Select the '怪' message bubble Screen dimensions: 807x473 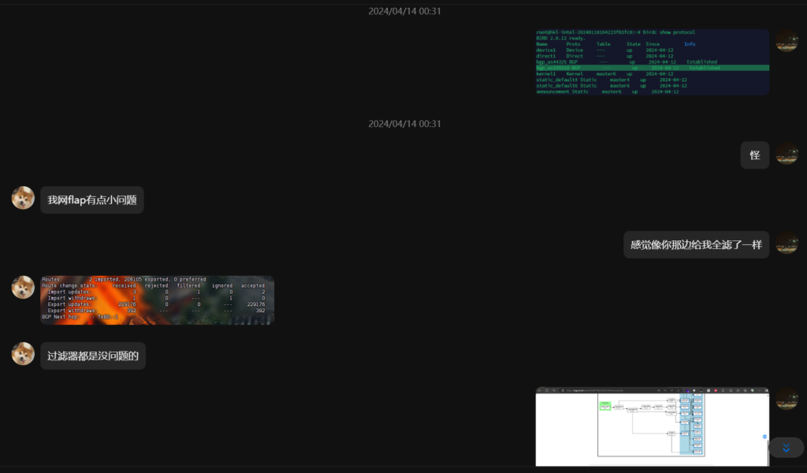754,155
